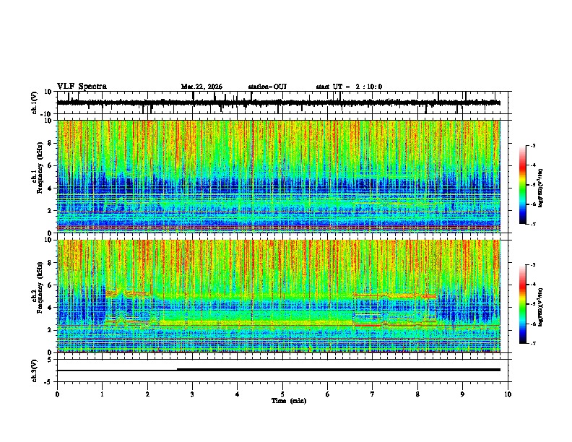
Task: Click the ch.2 frequency spectrogram panel
Action: tap(282, 296)
